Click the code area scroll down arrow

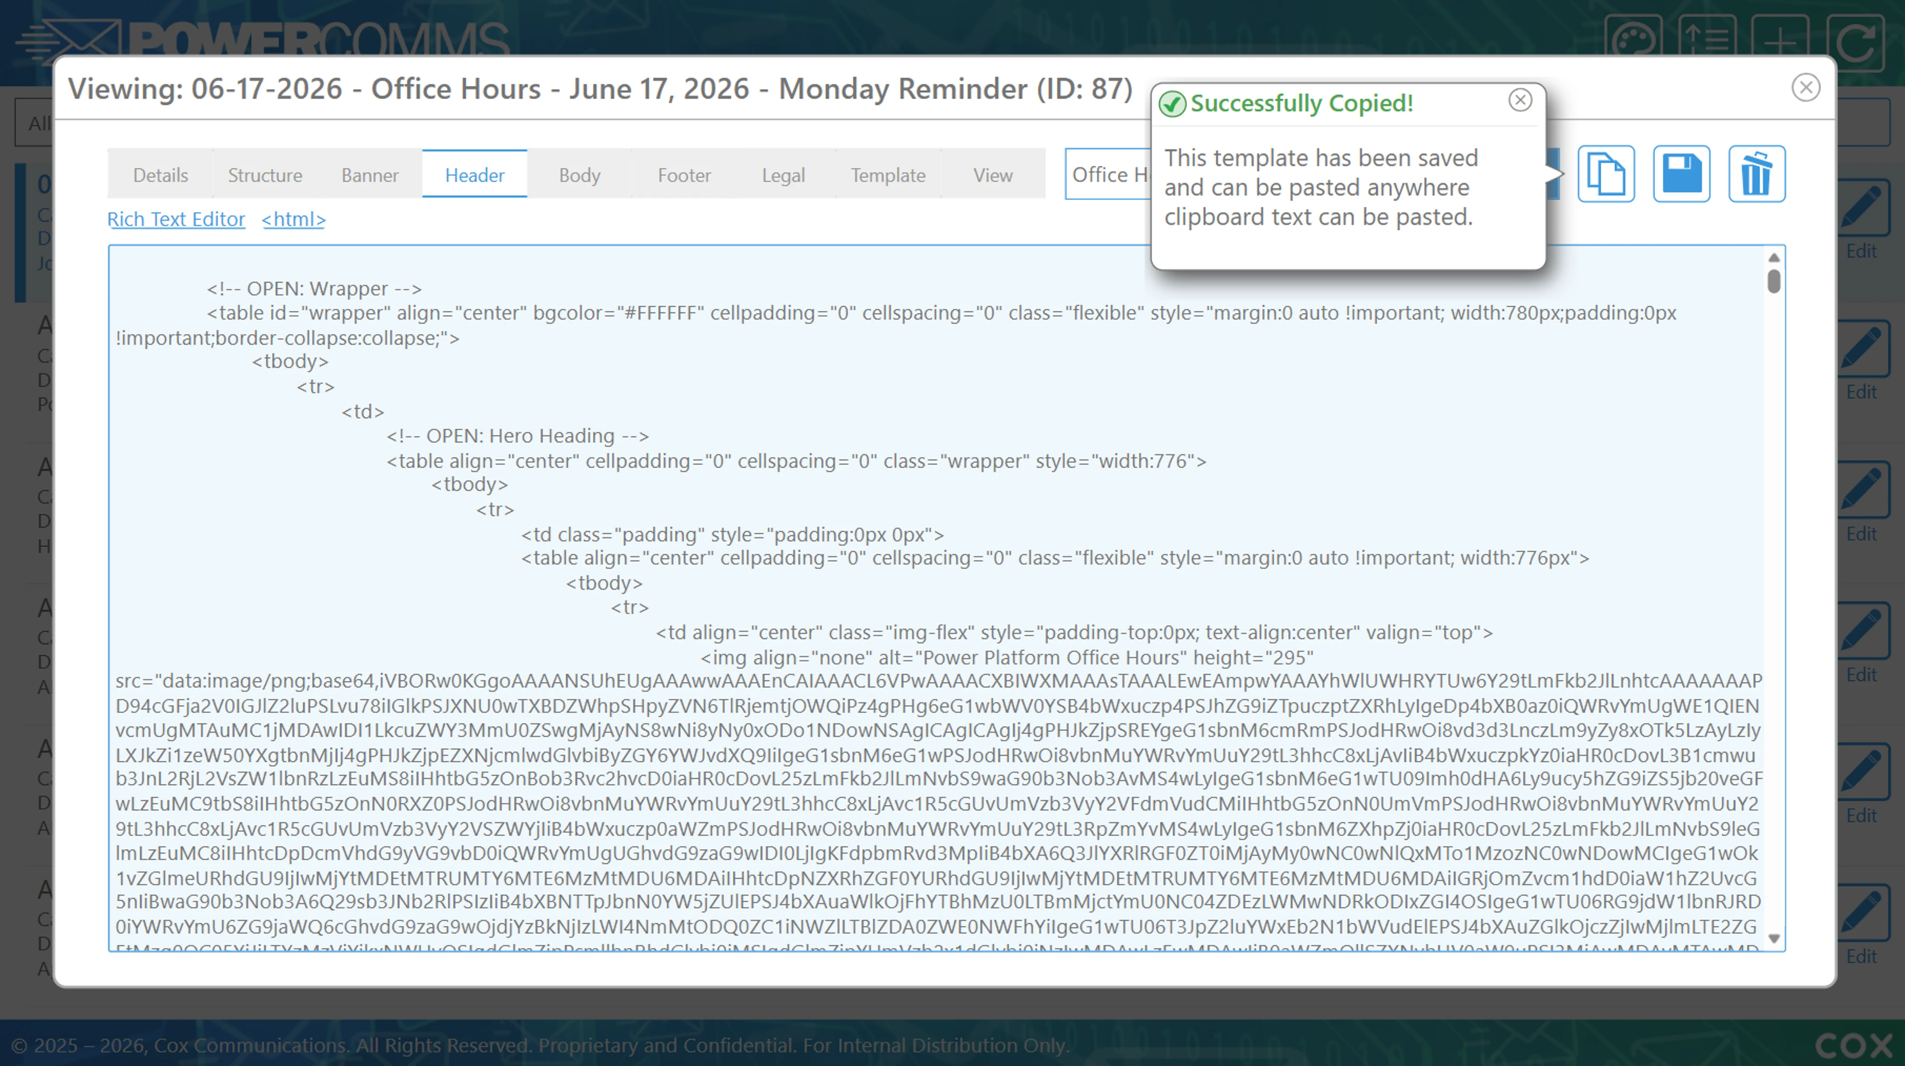click(1773, 939)
